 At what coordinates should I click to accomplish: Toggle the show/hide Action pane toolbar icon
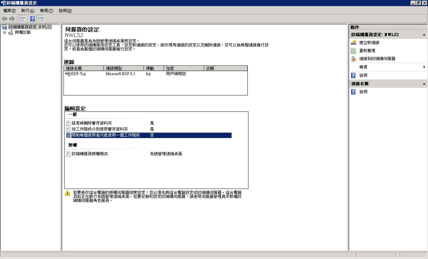click(x=41, y=19)
